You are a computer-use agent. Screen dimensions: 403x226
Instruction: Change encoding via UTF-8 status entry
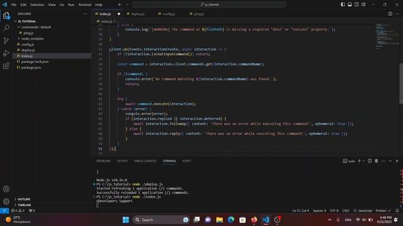point(334,211)
